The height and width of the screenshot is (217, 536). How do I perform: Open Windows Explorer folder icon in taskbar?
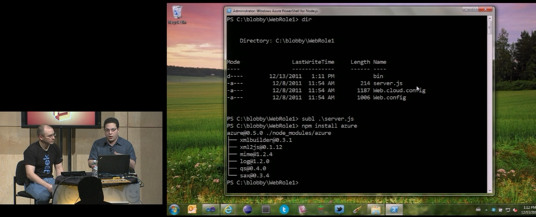(376, 210)
